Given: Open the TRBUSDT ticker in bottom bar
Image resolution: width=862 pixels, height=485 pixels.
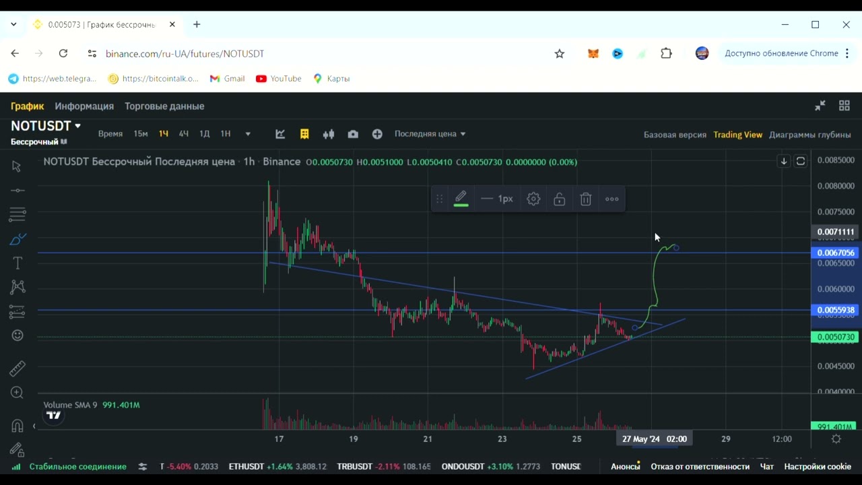Looking at the screenshot, I should (x=384, y=466).
